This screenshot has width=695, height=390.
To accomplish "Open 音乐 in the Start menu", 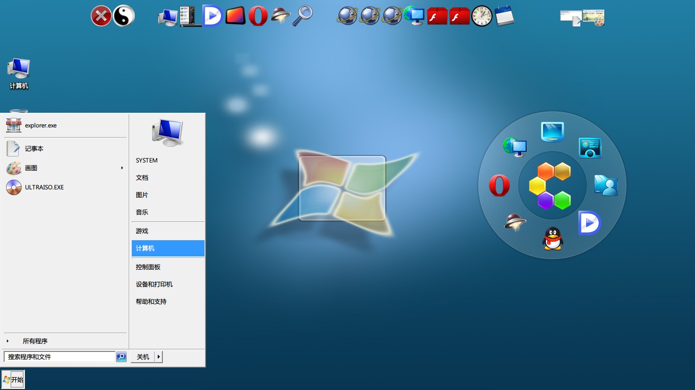I will pos(168,212).
